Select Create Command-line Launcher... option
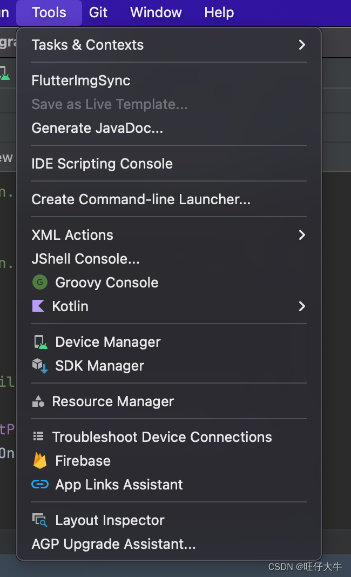351x577 pixels. tap(141, 199)
